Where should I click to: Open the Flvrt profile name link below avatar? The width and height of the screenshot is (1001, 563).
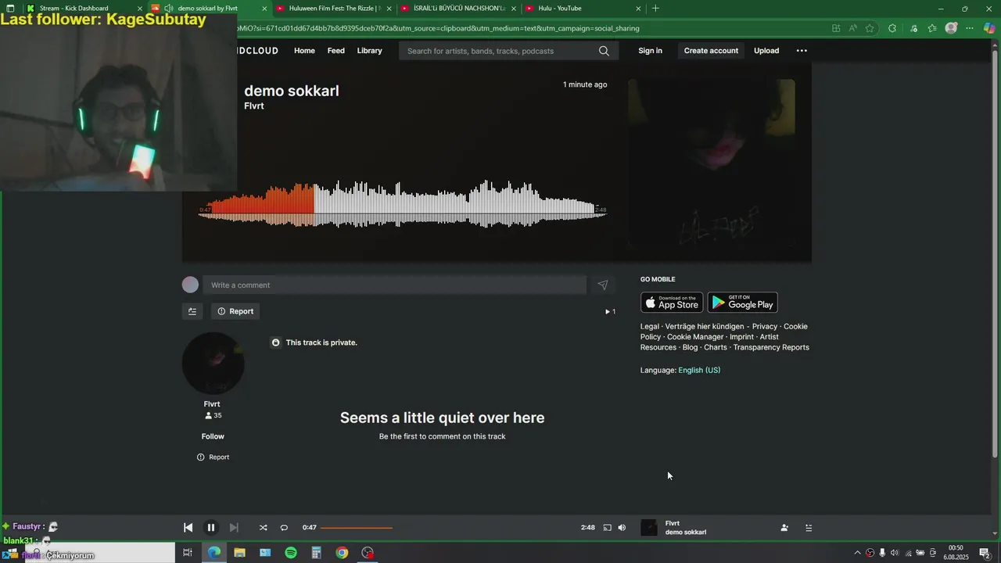click(212, 404)
